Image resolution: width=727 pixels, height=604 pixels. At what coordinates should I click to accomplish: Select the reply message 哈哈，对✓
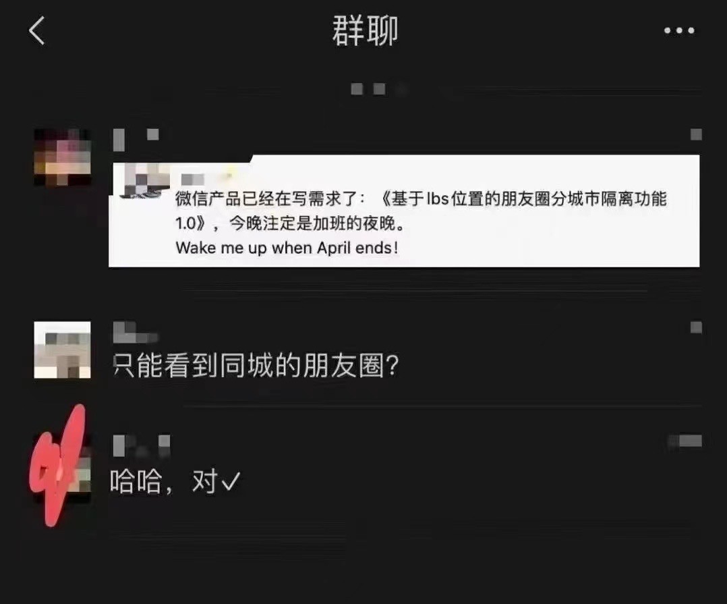click(x=175, y=482)
